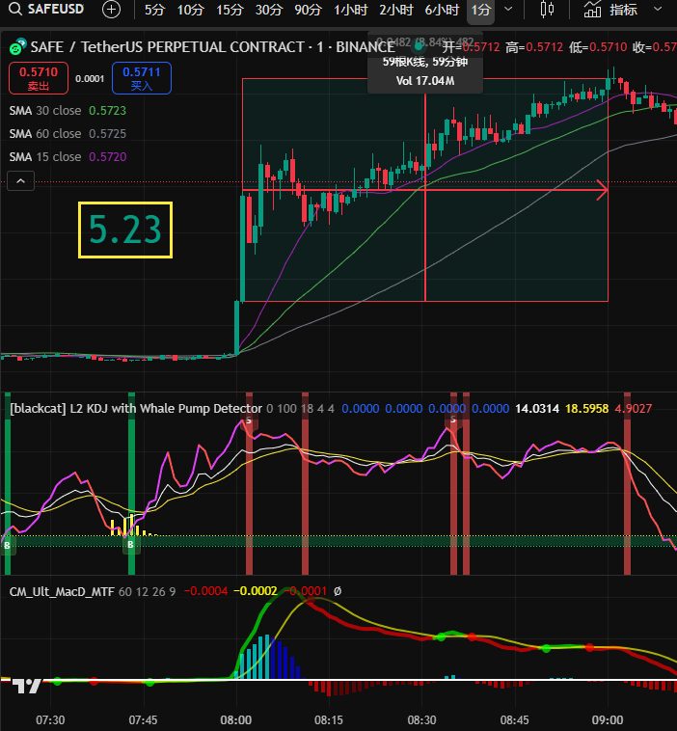Click the 08:15 time axis label

click(329, 720)
